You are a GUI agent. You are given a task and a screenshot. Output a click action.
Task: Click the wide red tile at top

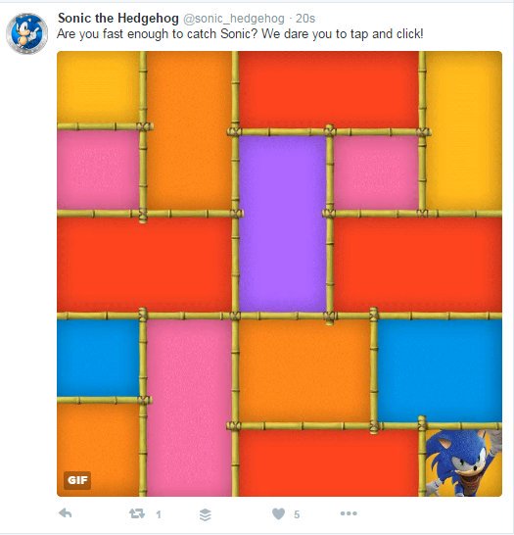tap(329, 90)
